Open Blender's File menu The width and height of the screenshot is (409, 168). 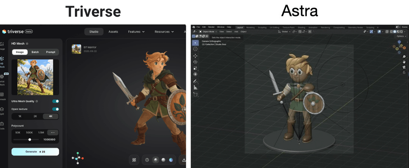(x=198, y=27)
